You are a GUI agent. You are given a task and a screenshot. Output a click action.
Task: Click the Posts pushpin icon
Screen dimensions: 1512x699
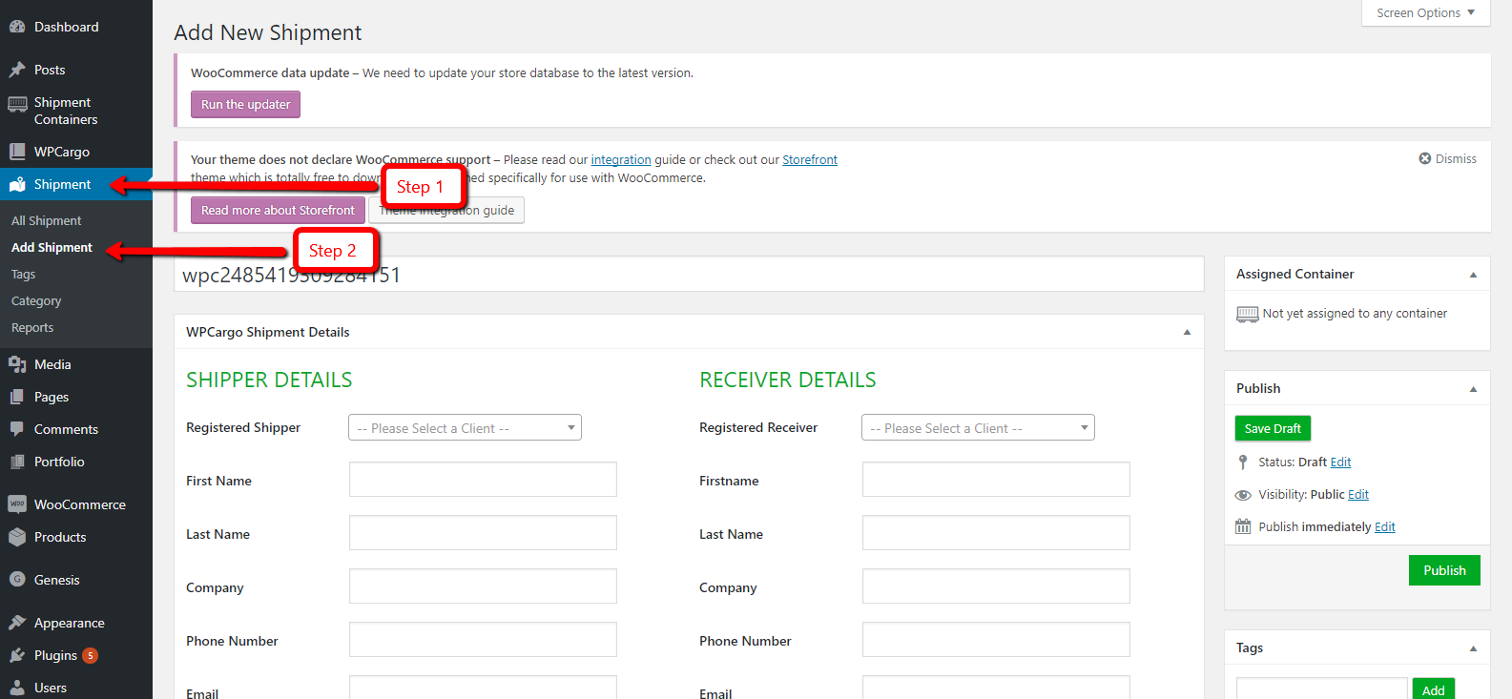tap(17, 70)
